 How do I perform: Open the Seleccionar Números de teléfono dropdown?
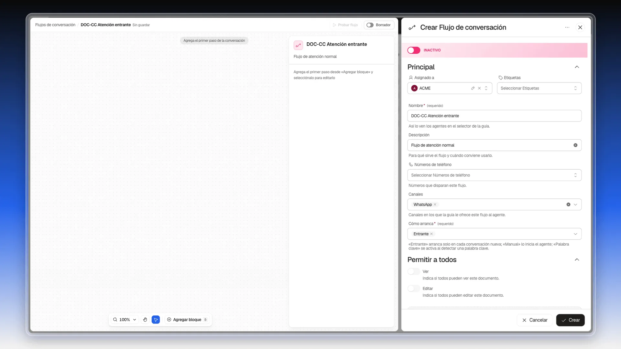[494, 175]
